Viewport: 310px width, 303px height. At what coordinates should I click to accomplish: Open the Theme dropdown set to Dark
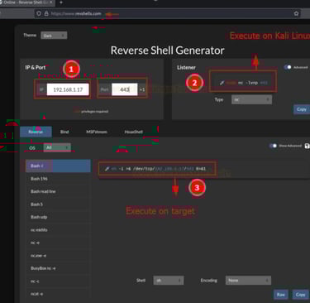(54, 36)
